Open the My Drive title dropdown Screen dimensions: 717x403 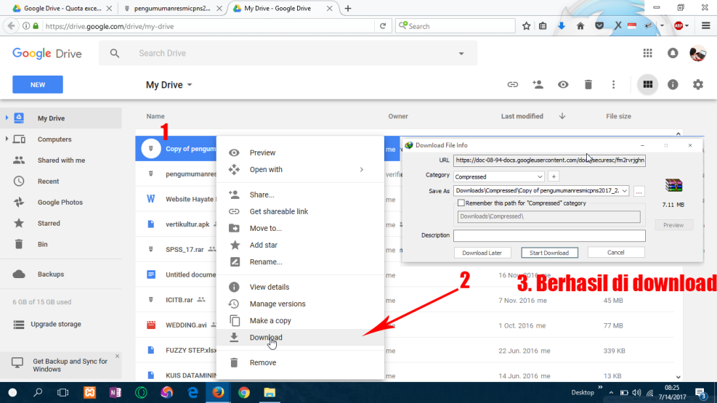(x=169, y=85)
